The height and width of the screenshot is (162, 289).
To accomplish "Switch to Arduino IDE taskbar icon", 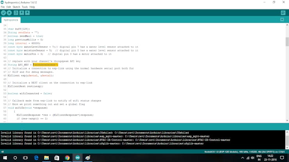I will coord(78,158).
